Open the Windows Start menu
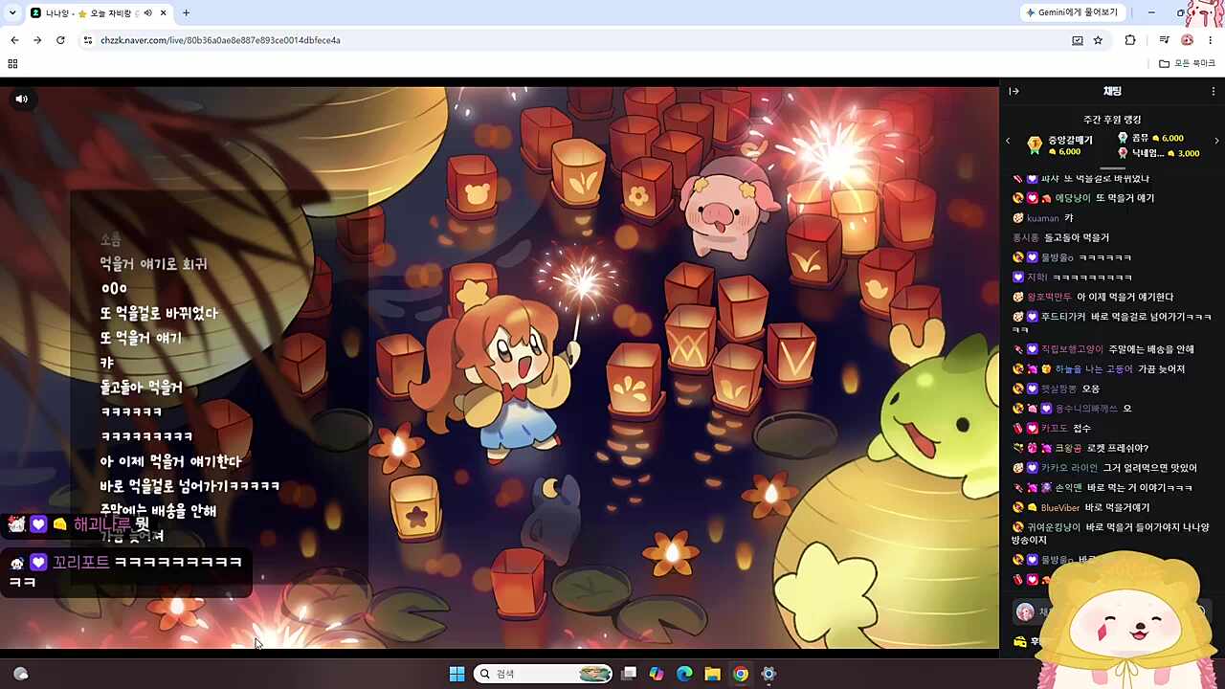Image resolution: width=1225 pixels, height=689 pixels. point(457,674)
